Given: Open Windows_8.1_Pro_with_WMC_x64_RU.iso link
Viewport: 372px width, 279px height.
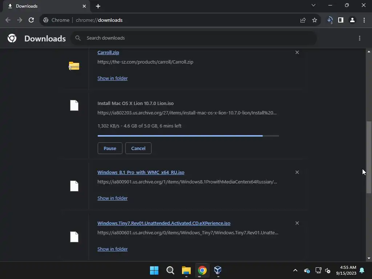Looking at the screenshot, I should click(141, 173).
